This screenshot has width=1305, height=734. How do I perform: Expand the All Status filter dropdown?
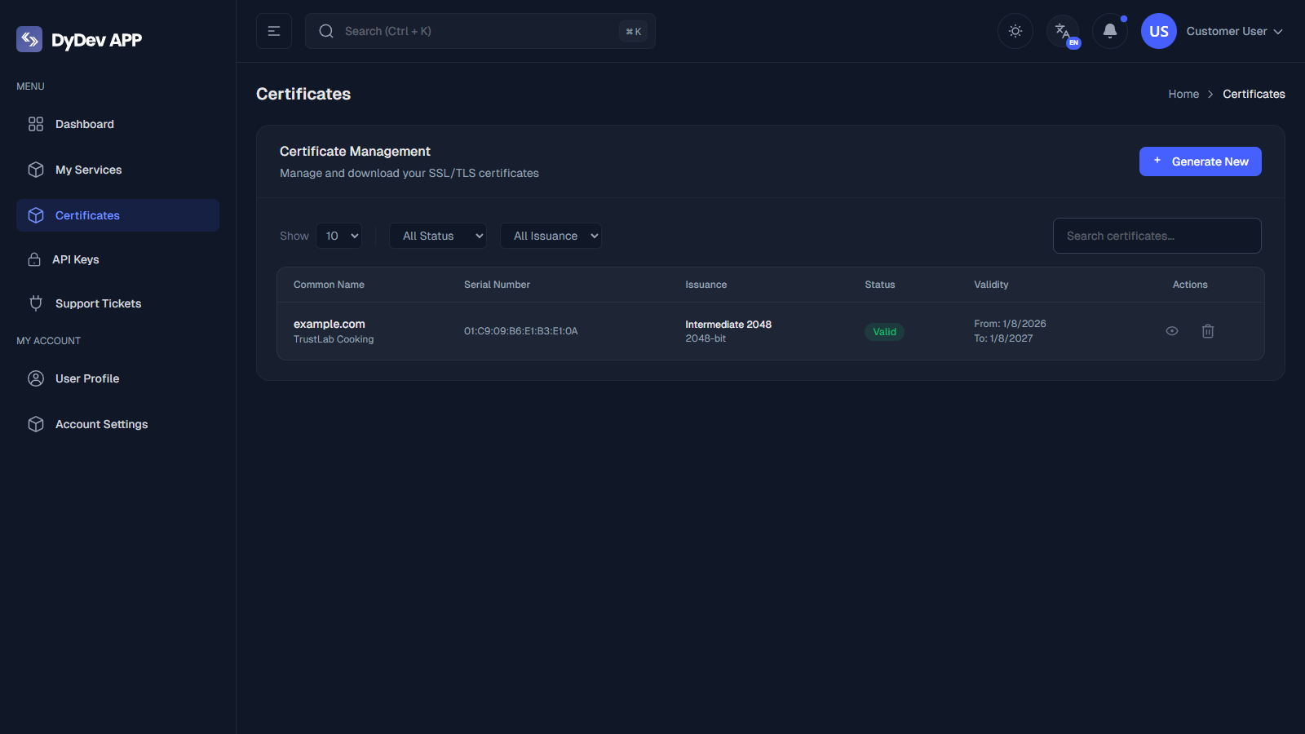[x=438, y=236]
